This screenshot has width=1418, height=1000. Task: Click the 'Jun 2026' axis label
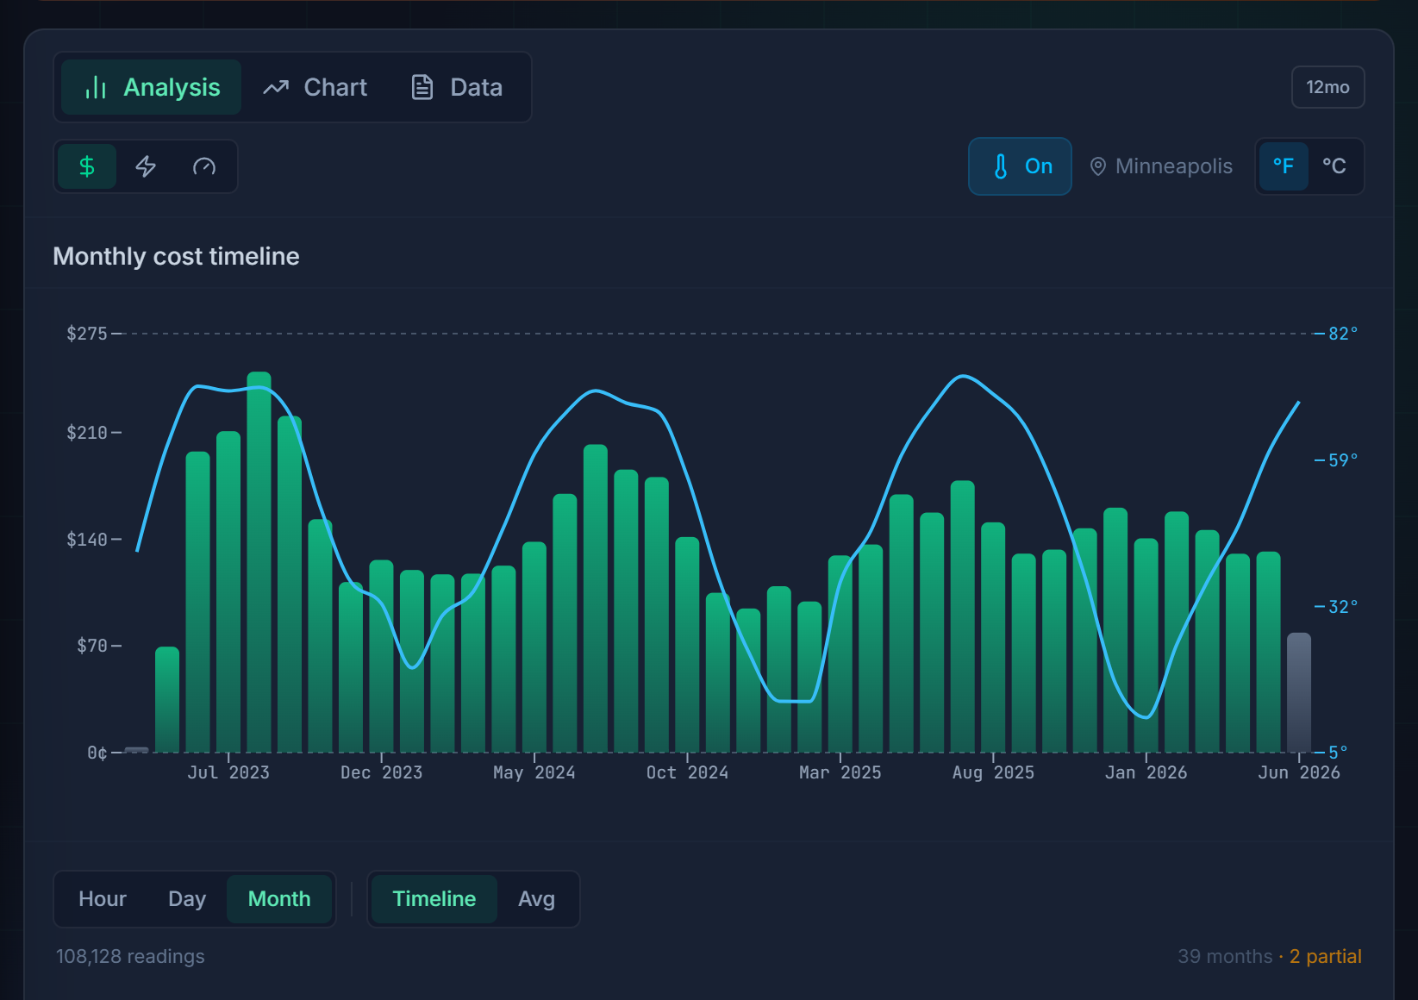tap(1299, 772)
